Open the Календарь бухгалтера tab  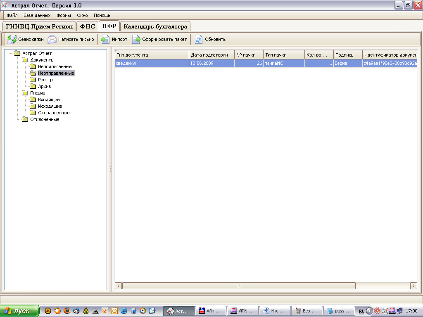[x=155, y=26]
